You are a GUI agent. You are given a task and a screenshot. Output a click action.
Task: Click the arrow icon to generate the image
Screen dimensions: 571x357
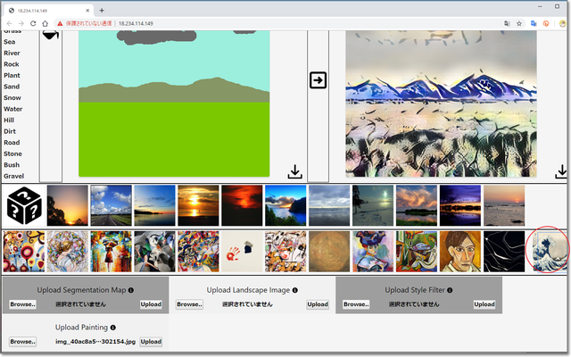point(319,80)
